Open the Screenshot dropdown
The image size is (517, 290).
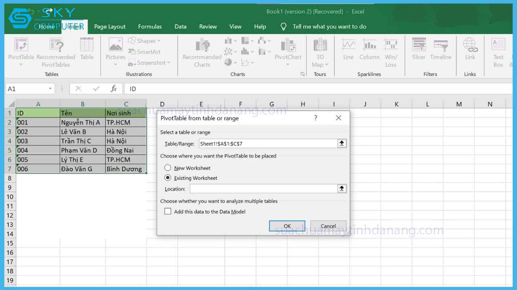[x=149, y=63]
